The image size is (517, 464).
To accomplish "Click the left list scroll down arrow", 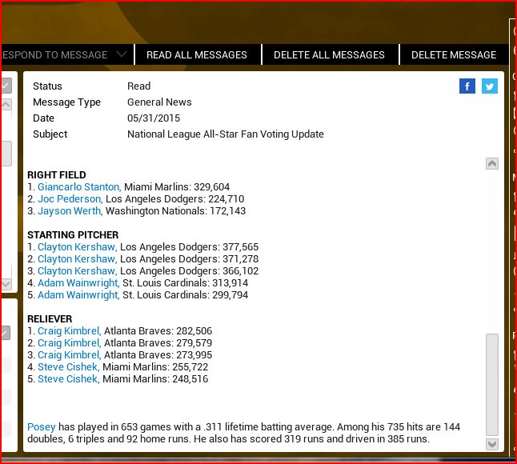I will [x=6, y=284].
